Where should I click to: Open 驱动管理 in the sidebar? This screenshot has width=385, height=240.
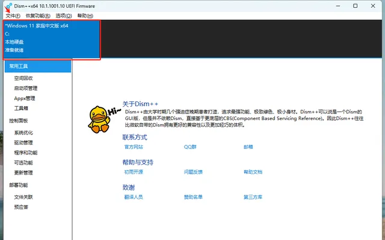pyautogui.click(x=23, y=142)
